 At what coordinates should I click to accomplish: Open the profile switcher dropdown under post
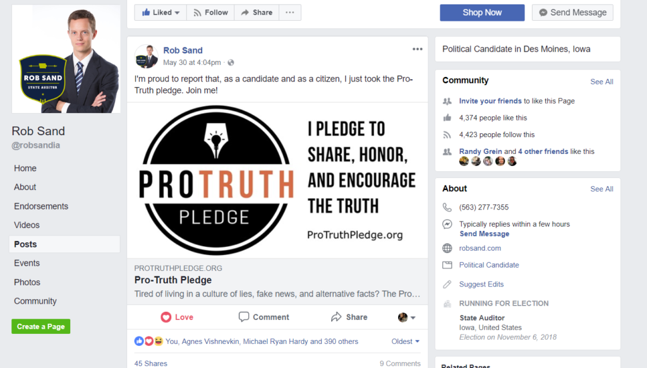[406, 317]
